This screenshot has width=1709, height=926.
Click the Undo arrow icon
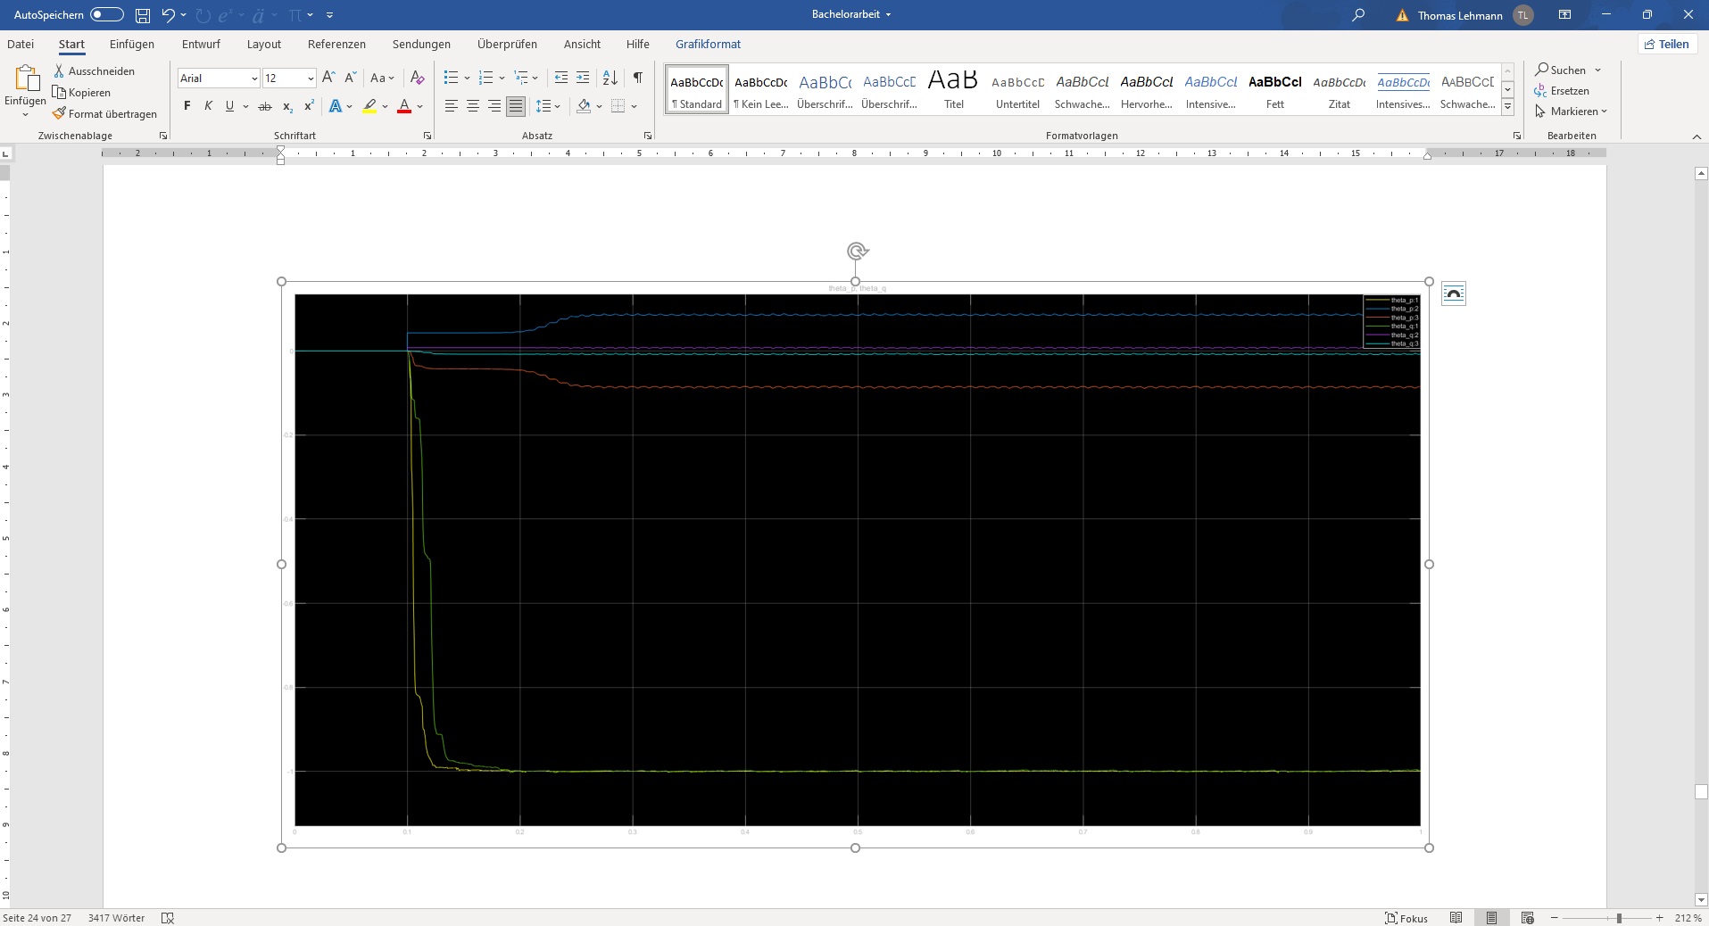coord(168,15)
